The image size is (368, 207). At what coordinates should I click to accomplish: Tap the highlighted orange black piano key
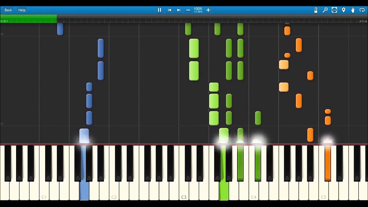328,163
